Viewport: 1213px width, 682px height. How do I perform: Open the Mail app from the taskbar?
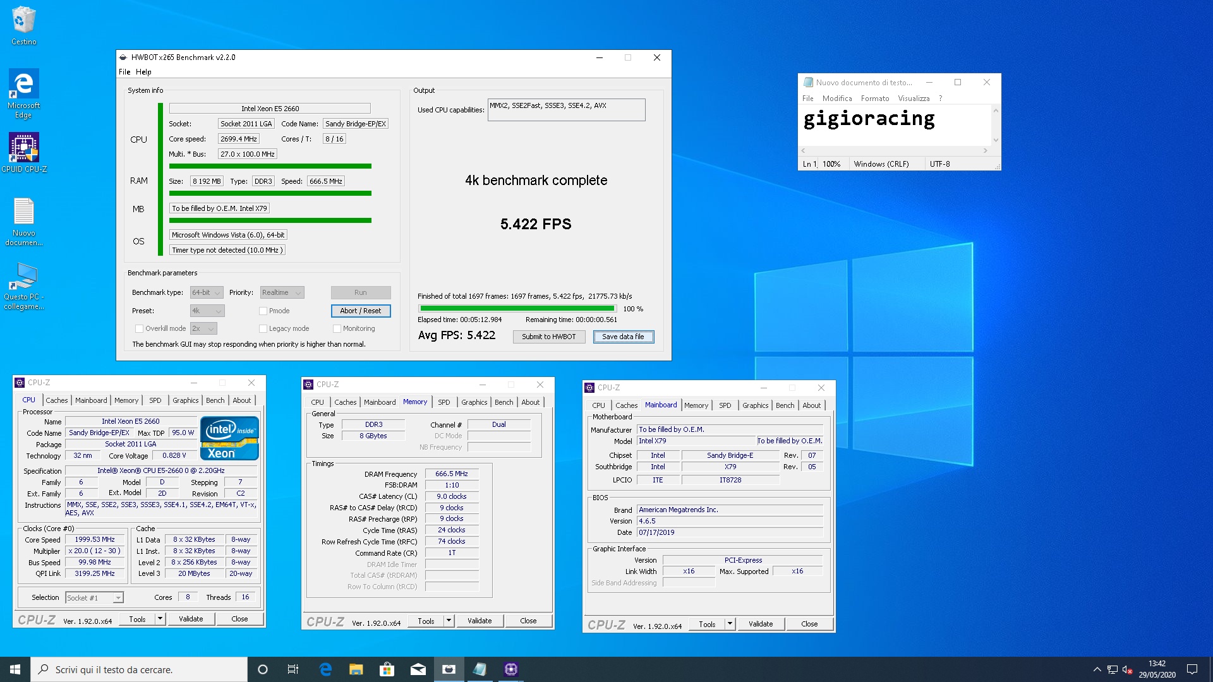(x=418, y=669)
